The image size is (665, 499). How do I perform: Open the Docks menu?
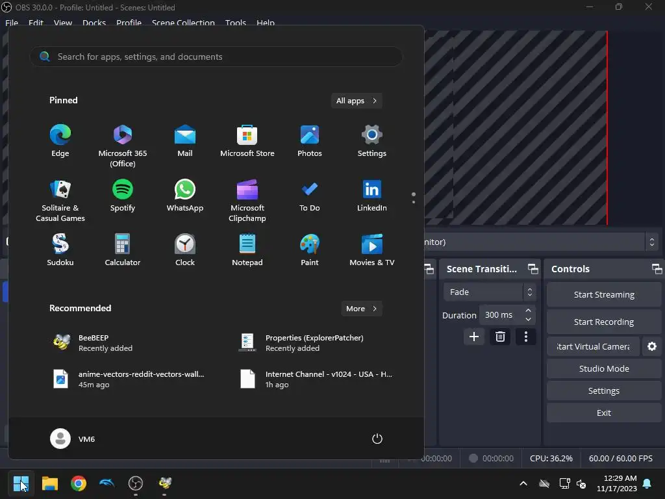tap(94, 23)
